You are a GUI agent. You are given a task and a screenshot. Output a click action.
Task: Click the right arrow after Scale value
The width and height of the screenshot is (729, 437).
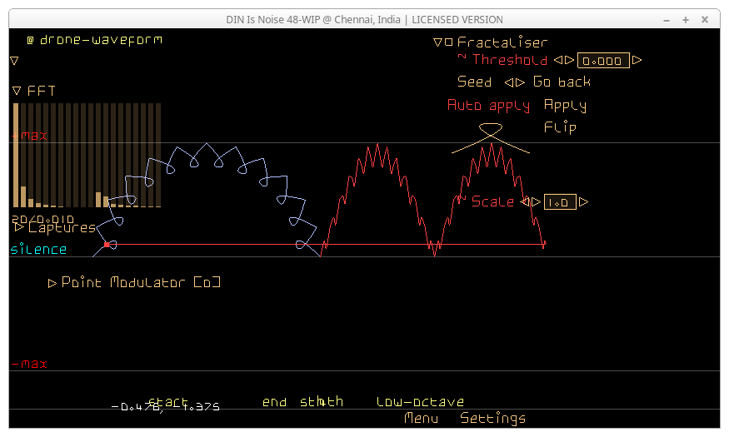[x=584, y=201]
